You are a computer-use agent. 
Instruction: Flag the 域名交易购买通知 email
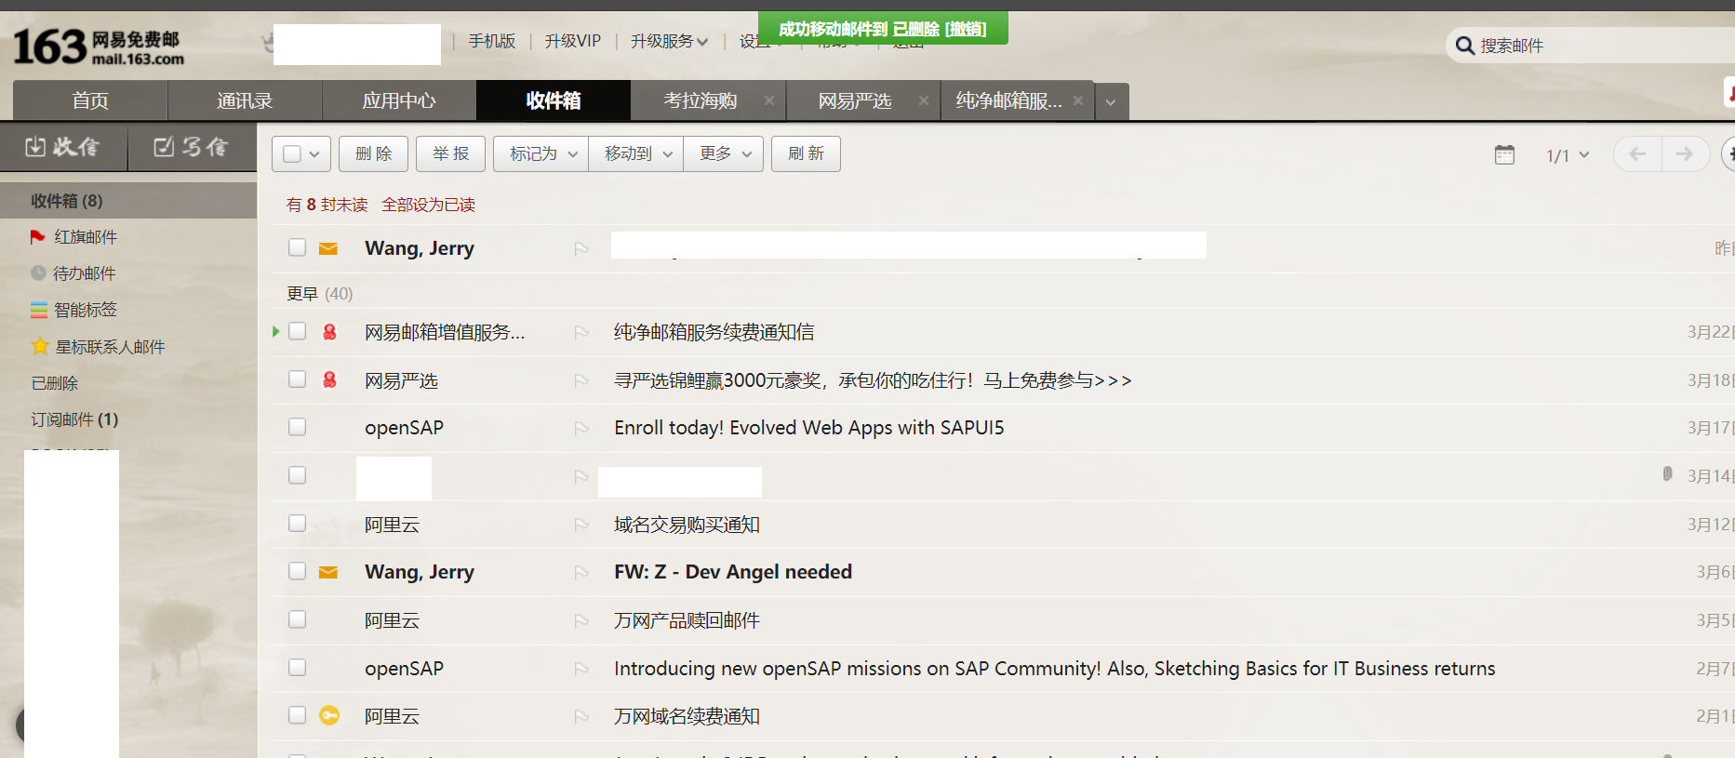581,525
